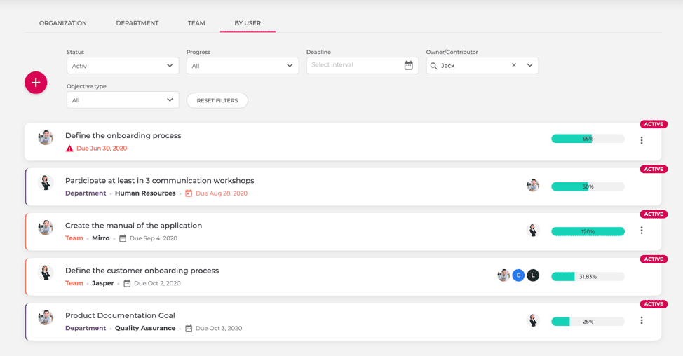Open Product Documentation Goal objective
The image size is (683, 356).
pyautogui.click(x=120, y=315)
